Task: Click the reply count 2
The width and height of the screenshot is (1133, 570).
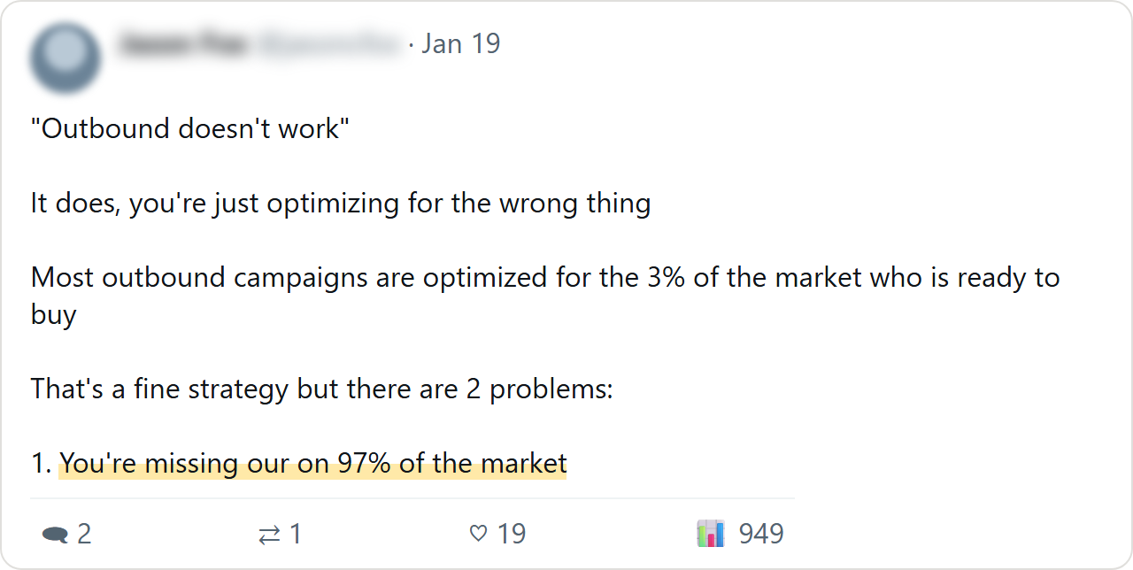Action: [84, 534]
